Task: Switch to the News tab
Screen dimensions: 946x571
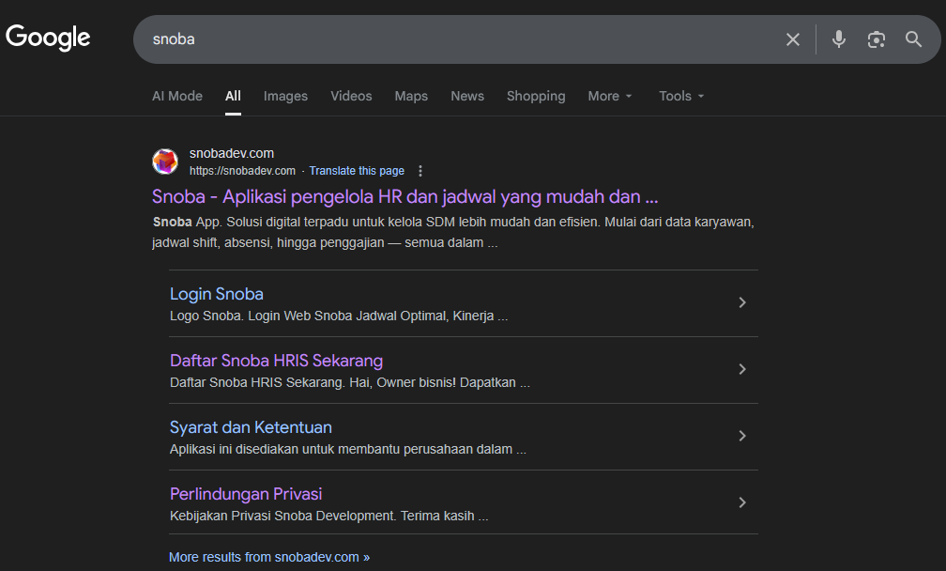Action: click(466, 96)
